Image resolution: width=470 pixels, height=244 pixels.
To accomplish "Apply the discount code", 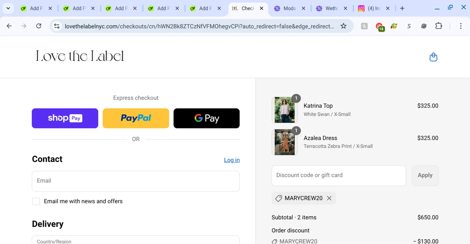I will [425, 175].
